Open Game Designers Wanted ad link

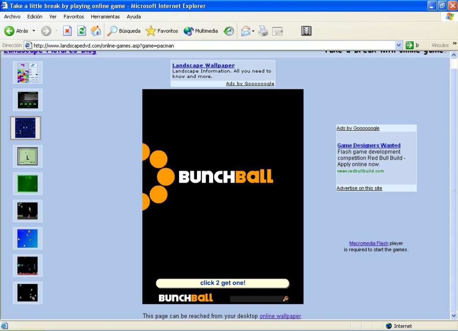click(x=369, y=145)
